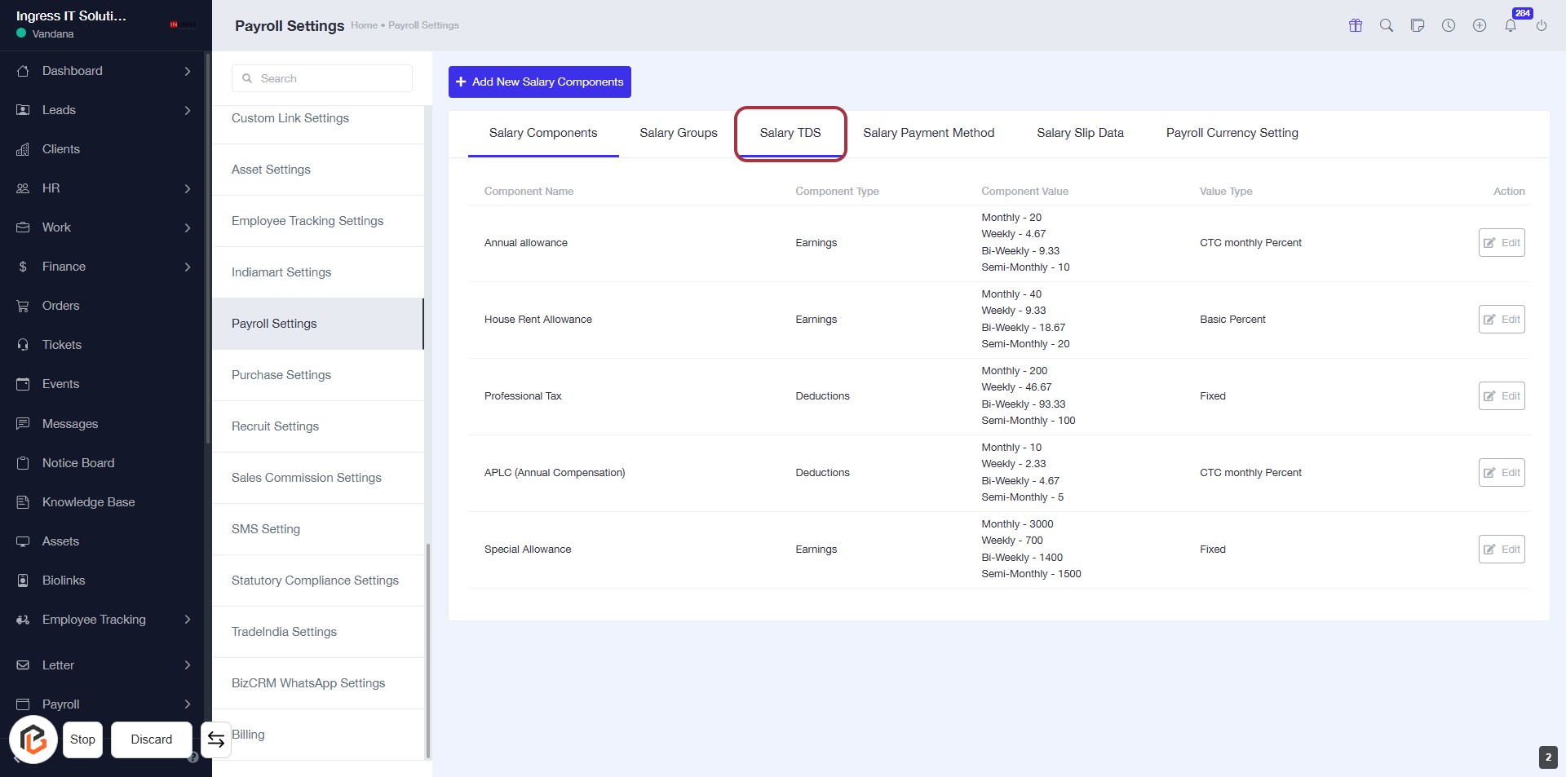Click the plus circle quick-add icon
Image resolution: width=1566 pixels, height=777 pixels.
tap(1480, 25)
